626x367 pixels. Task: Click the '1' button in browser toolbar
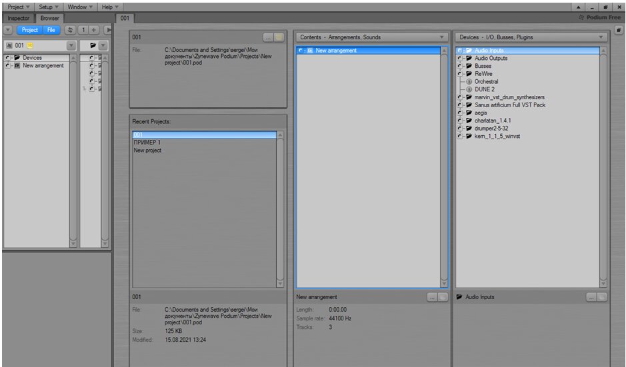[x=83, y=30]
